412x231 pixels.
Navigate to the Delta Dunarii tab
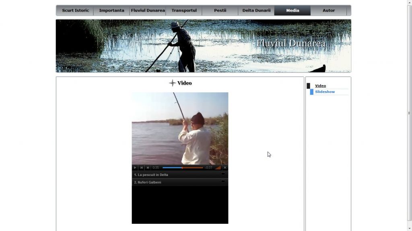pos(256,10)
